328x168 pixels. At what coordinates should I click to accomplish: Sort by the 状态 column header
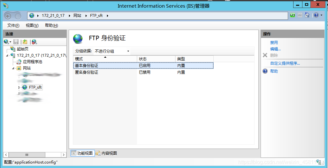coord(156,59)
